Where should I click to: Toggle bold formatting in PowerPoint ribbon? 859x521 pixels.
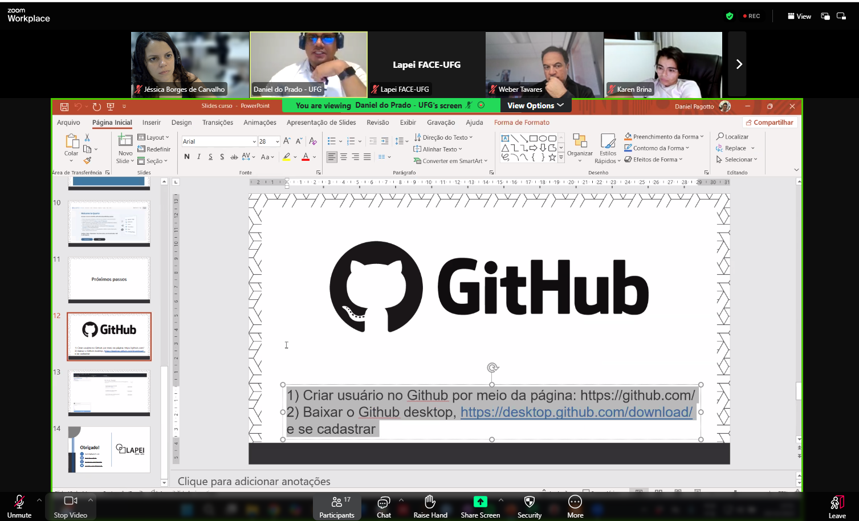click(x=187, y=157)
